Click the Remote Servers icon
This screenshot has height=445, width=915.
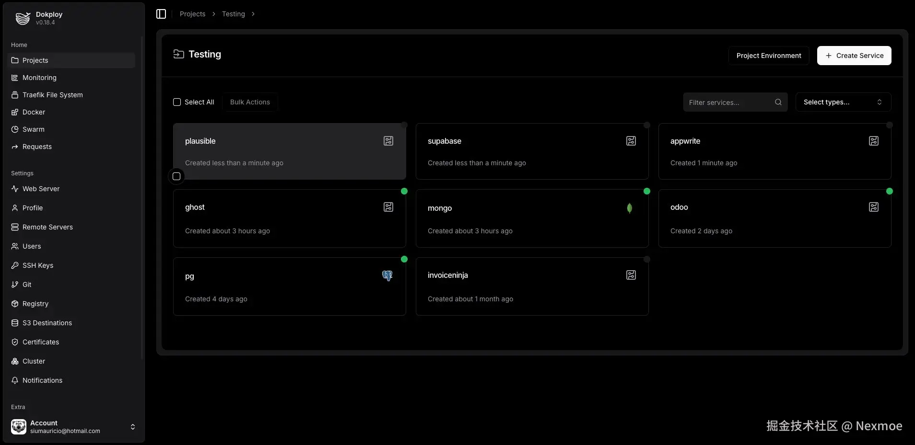(x=15, y=227)
